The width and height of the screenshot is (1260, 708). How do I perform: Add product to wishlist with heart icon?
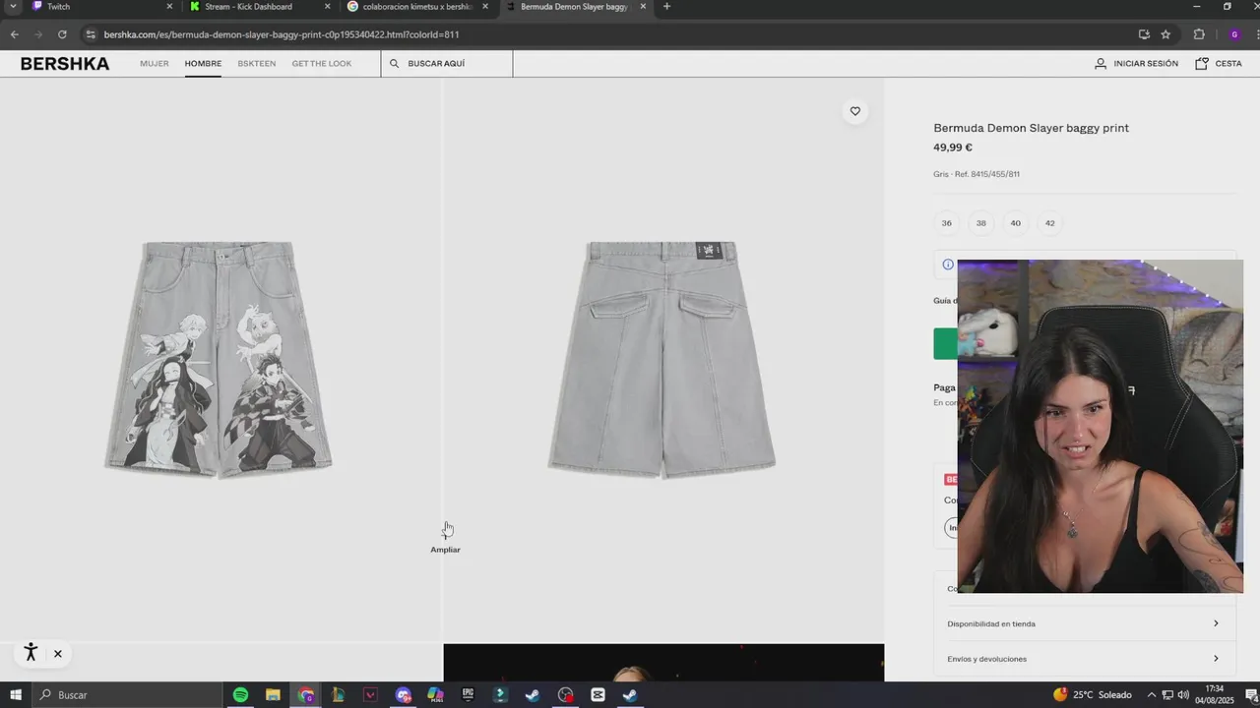point(854,111)
